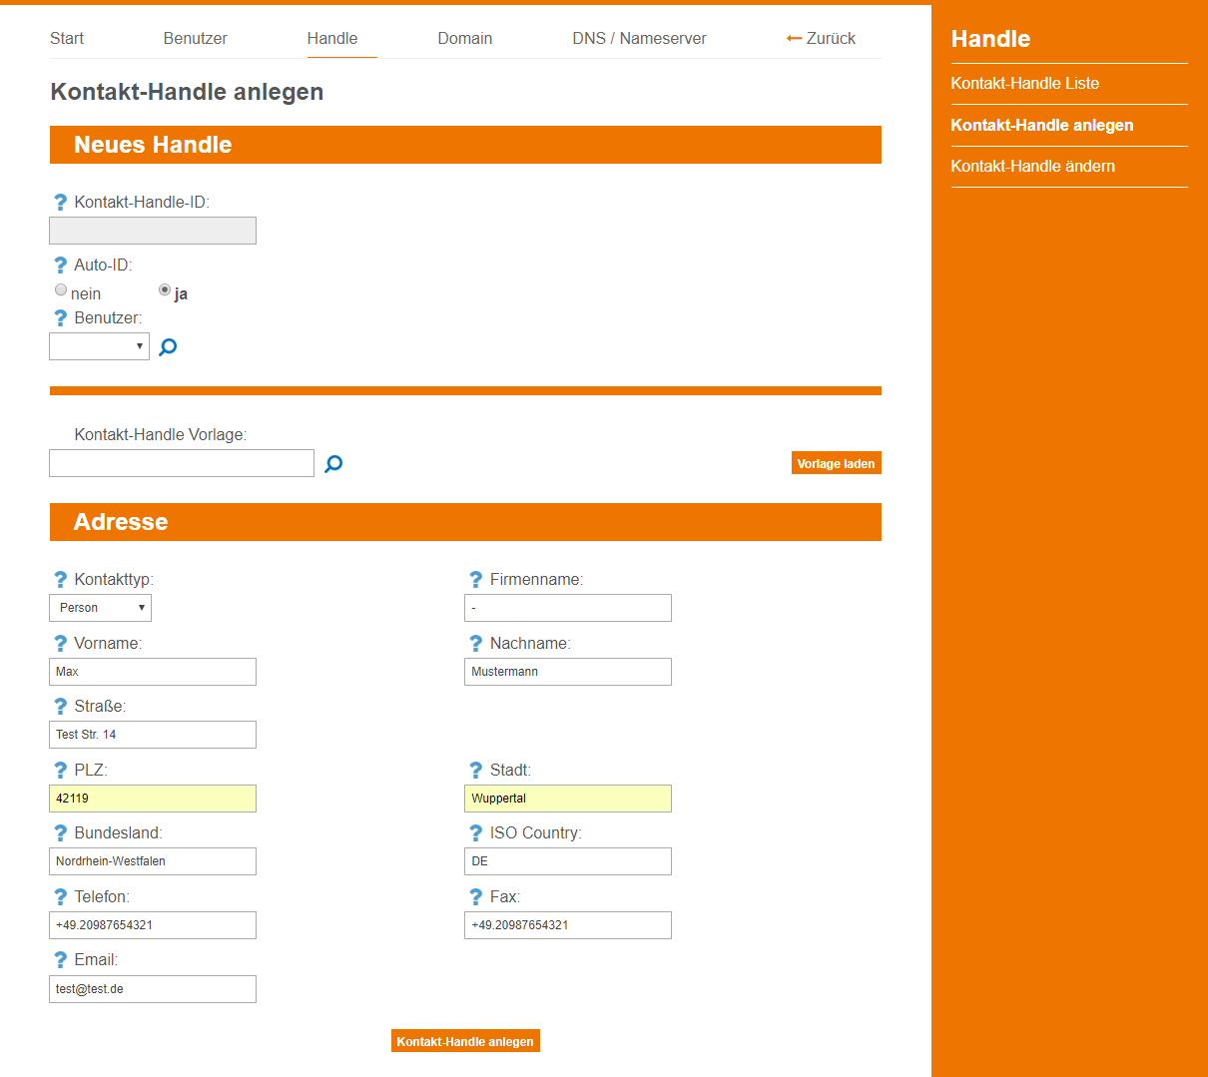Switch to the Domain tab
The width and height of the screenshot is (1208, 1077).
tap(464, 39)
